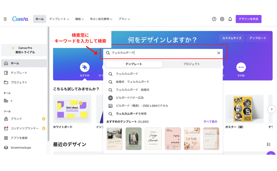Expand the プラン dropdown menu

coord(124,19)
